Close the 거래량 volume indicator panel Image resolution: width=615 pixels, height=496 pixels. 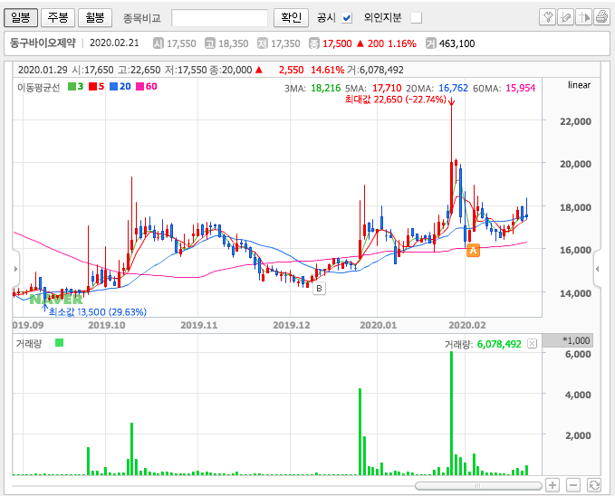pos(533,344)
